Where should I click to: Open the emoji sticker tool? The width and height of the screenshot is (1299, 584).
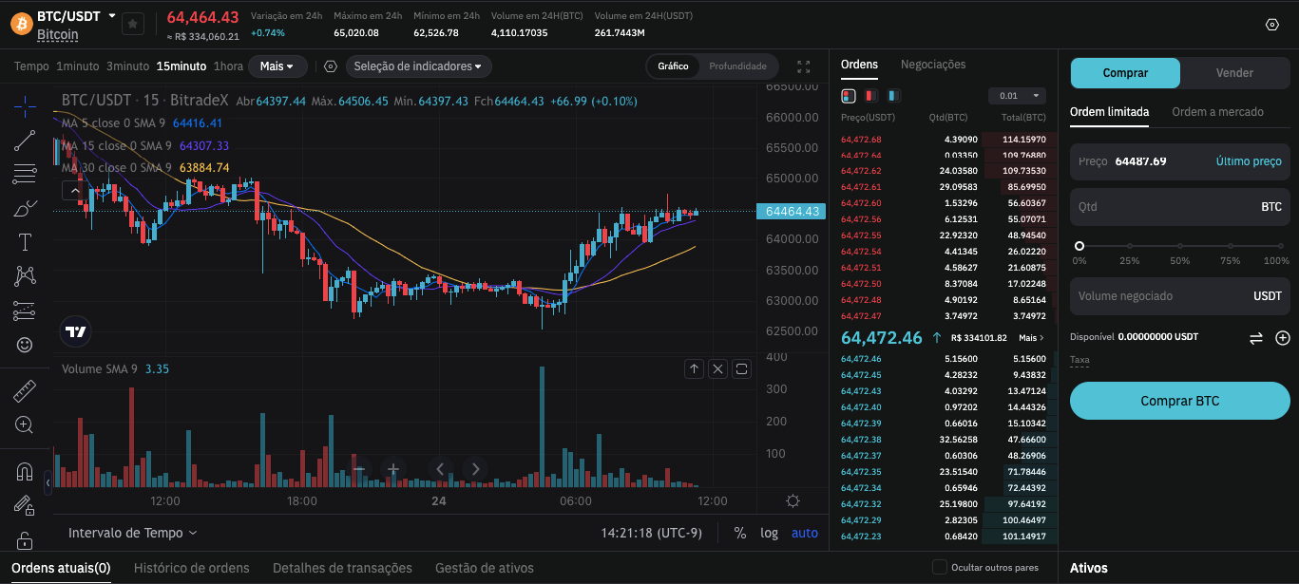25,345
